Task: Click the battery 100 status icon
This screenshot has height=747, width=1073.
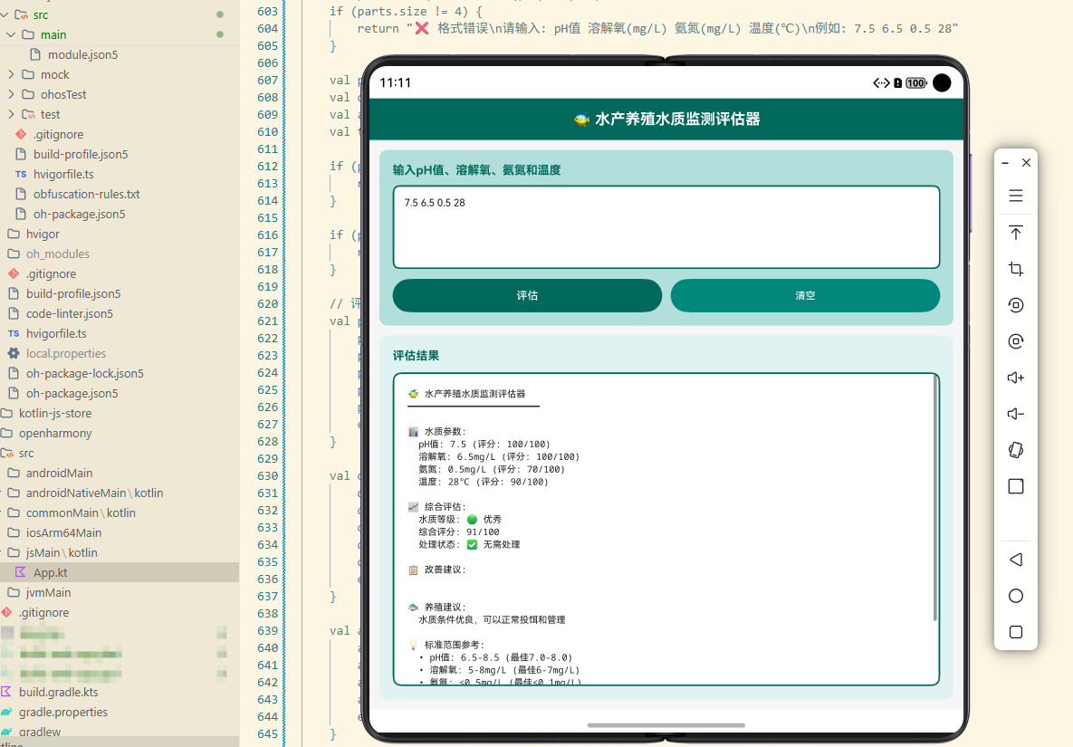Action: pos(915,82)
